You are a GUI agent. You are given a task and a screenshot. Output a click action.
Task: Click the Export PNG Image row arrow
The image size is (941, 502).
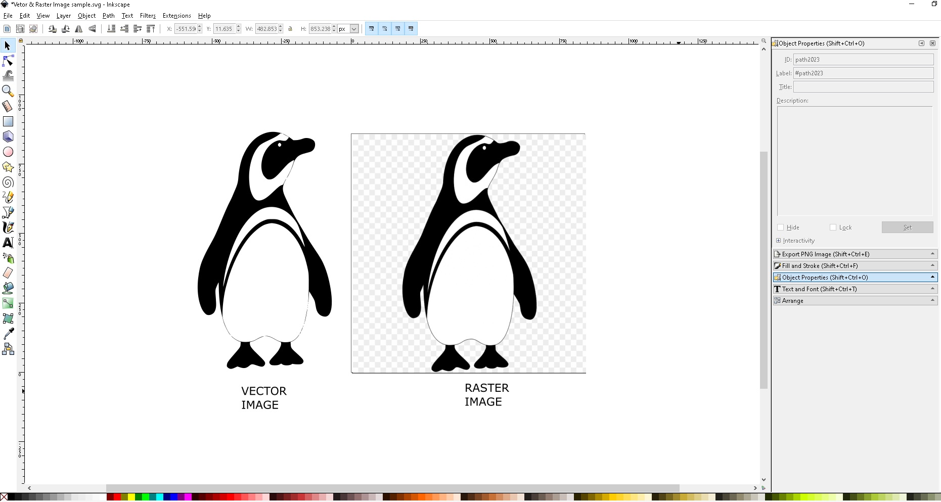click(x=932, y=254)
